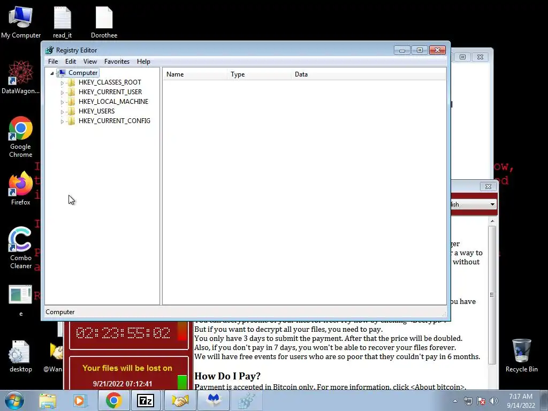Open the Dorothee file on desktop

pyautogui.click(x=104, y=22)
